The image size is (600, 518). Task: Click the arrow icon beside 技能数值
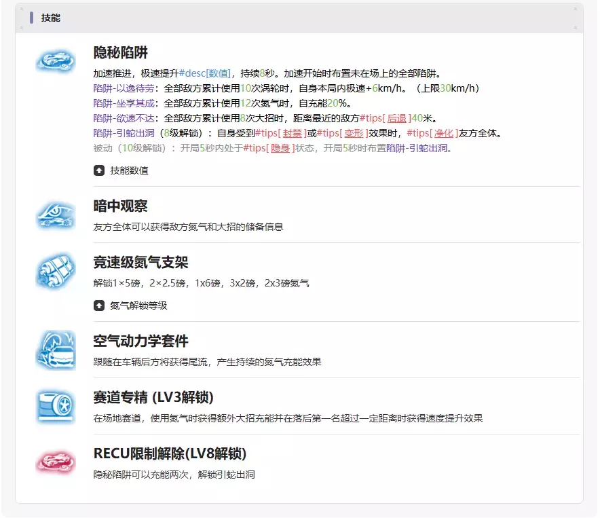(99, 170)
